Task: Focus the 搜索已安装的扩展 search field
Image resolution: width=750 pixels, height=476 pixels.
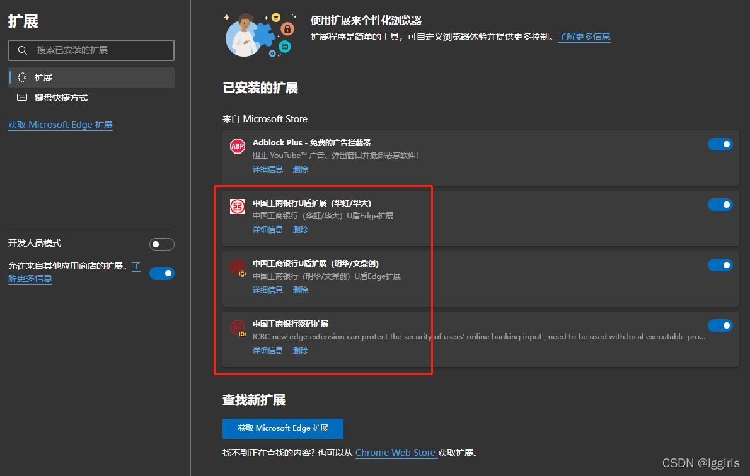Action: [x=91, y=50]
